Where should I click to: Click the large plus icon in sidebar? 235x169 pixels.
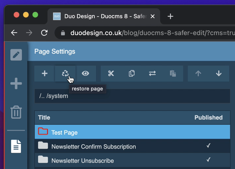click(16, 84)
